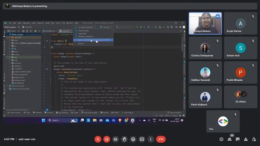Open the Terminal tool window

pyautogui.click(x=49, y=113)
